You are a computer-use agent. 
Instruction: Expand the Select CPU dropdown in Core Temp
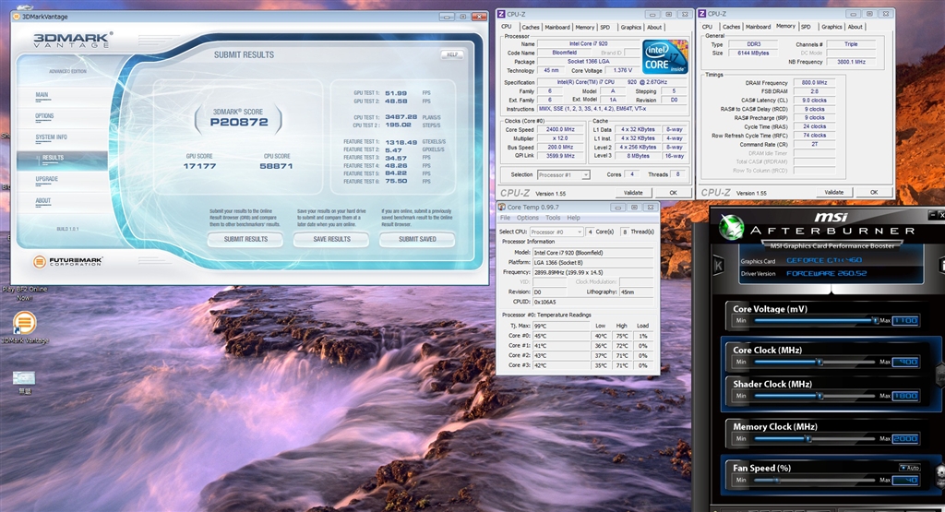556,232
